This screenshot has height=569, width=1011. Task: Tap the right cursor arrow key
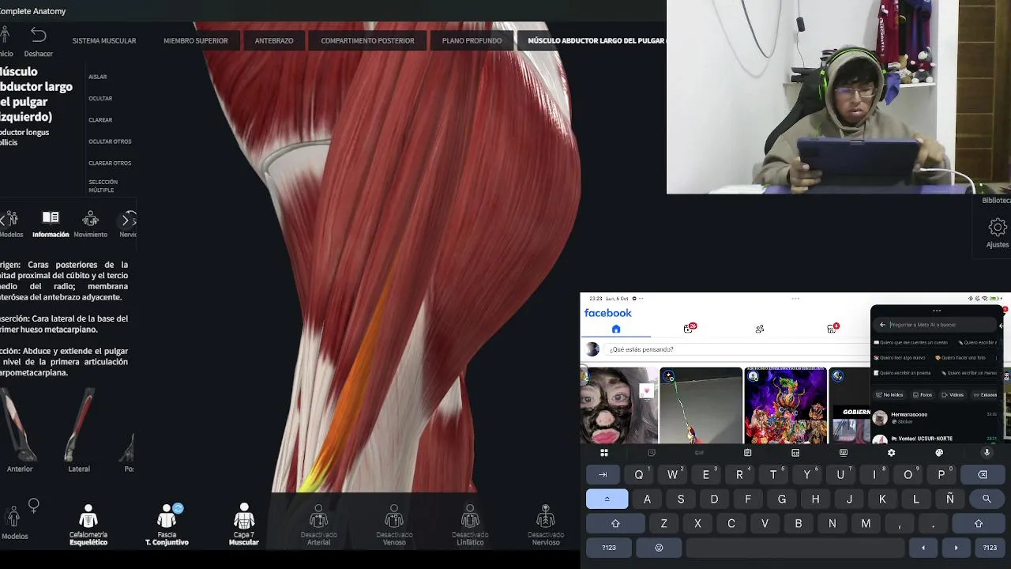(x=956, y=547)
